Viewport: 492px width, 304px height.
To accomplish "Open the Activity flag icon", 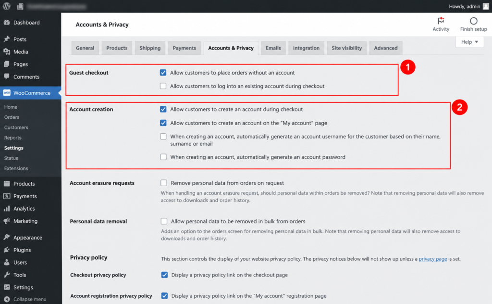I will pos(441,21).
